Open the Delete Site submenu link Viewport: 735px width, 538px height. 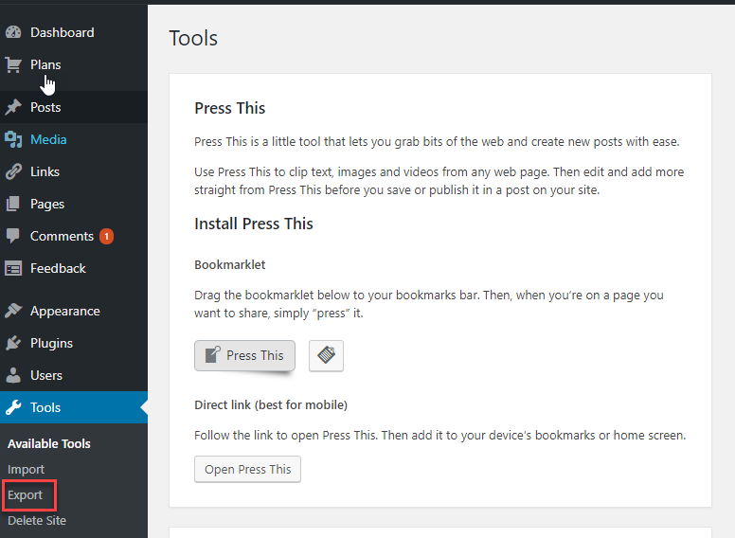click(x=37, y=520)
